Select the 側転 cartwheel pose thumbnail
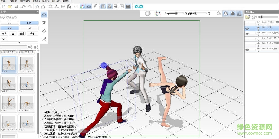Image resolution: width=279 pixels, height=139 pixels. (x=9, y=103)
